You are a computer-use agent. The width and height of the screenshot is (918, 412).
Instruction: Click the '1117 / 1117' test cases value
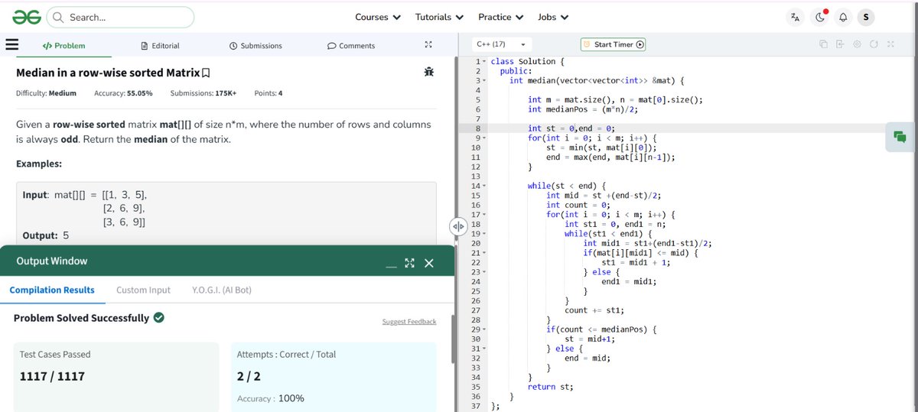(52, 376)
